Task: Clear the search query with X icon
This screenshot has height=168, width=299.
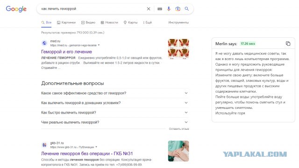Action: coord(149,9)
